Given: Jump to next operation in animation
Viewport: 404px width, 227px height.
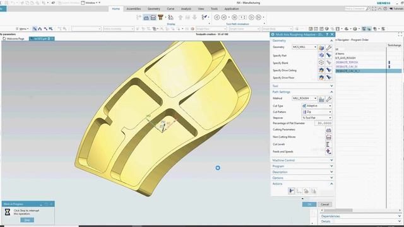Looking at the screenshot, I should pos(258,17).
